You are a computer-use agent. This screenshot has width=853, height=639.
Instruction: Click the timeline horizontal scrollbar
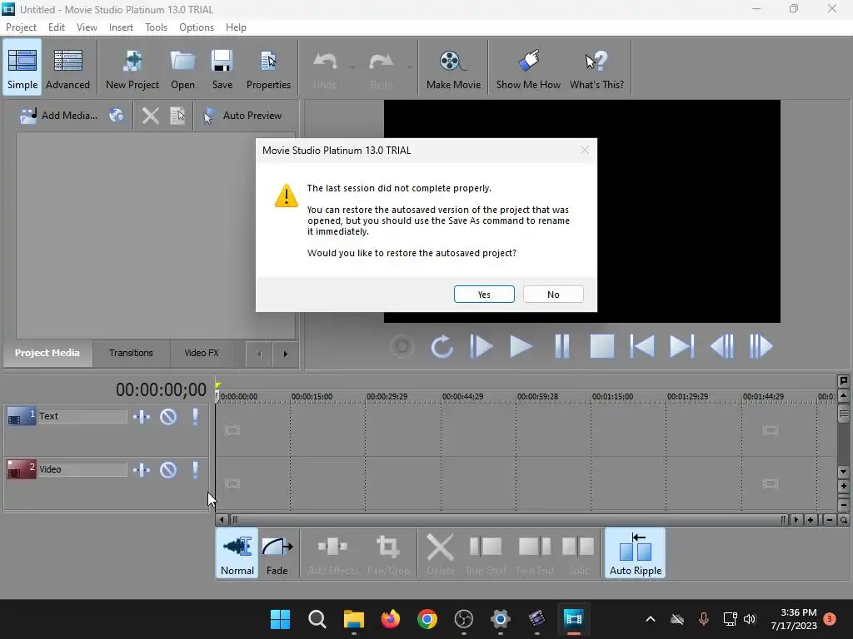(507, 520)
